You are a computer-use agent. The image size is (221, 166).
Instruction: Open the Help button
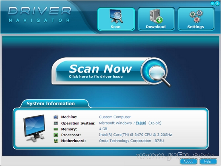208,162
